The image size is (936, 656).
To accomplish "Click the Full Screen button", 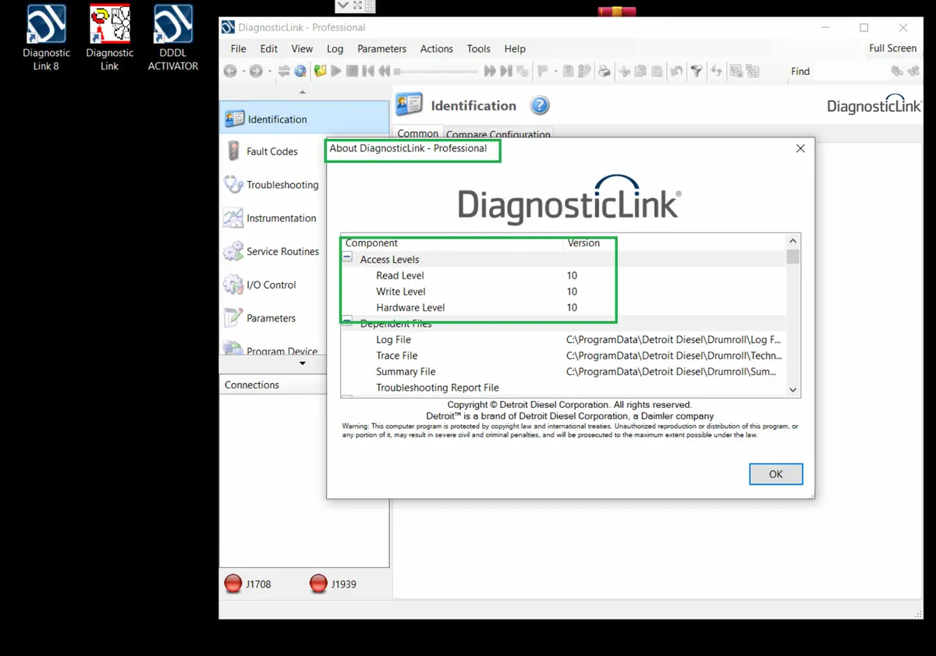I will point(892,48).
